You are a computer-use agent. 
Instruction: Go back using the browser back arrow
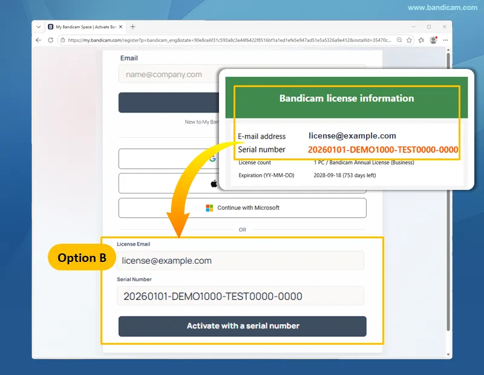[39, 40]
